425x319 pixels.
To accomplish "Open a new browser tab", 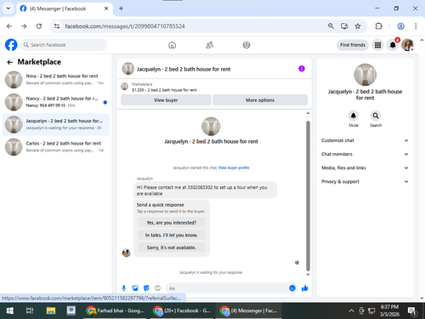I will coord(121,9).
